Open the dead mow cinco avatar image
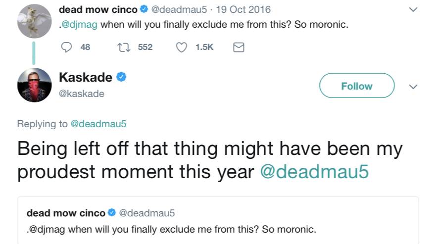 [34, 21]
